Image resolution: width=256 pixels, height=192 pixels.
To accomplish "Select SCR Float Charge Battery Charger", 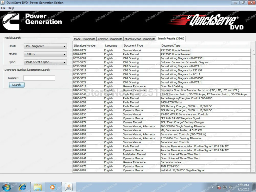I will (x=182, y=122).
